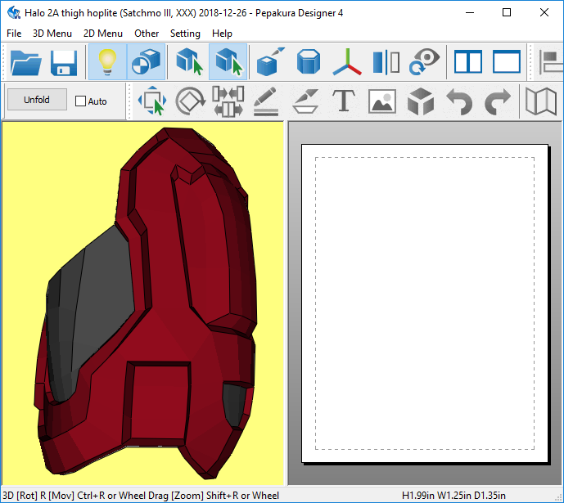
Task: Click the Help menu item
Action: tap(222, 34)
